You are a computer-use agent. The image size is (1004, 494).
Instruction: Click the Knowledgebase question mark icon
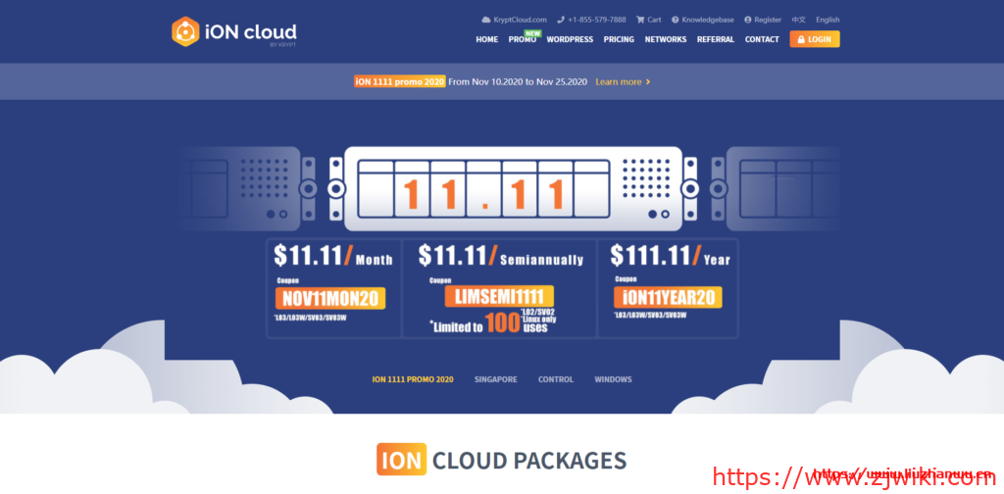[676, 20]
